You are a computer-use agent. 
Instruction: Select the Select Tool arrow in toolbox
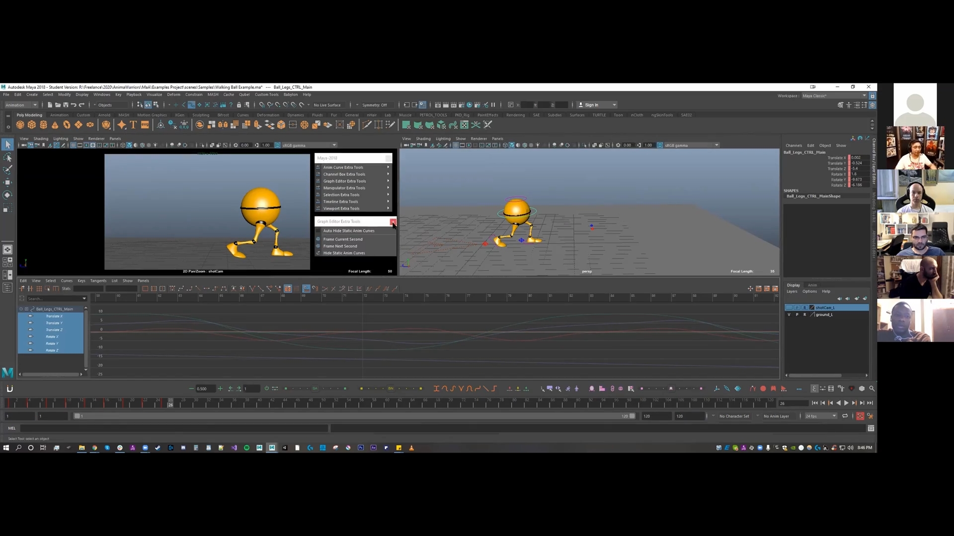pyautogui.click(x=7, y=144)
